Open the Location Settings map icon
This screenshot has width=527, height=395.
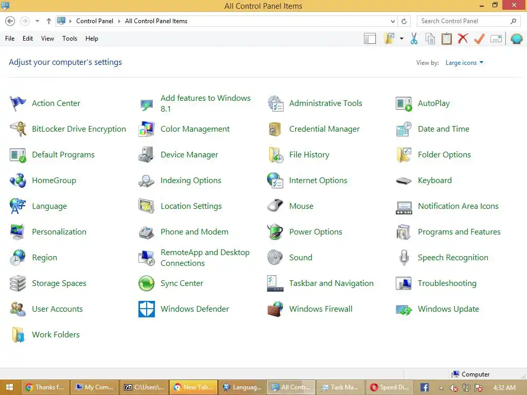pyautogui.click(x=147, y=206)
